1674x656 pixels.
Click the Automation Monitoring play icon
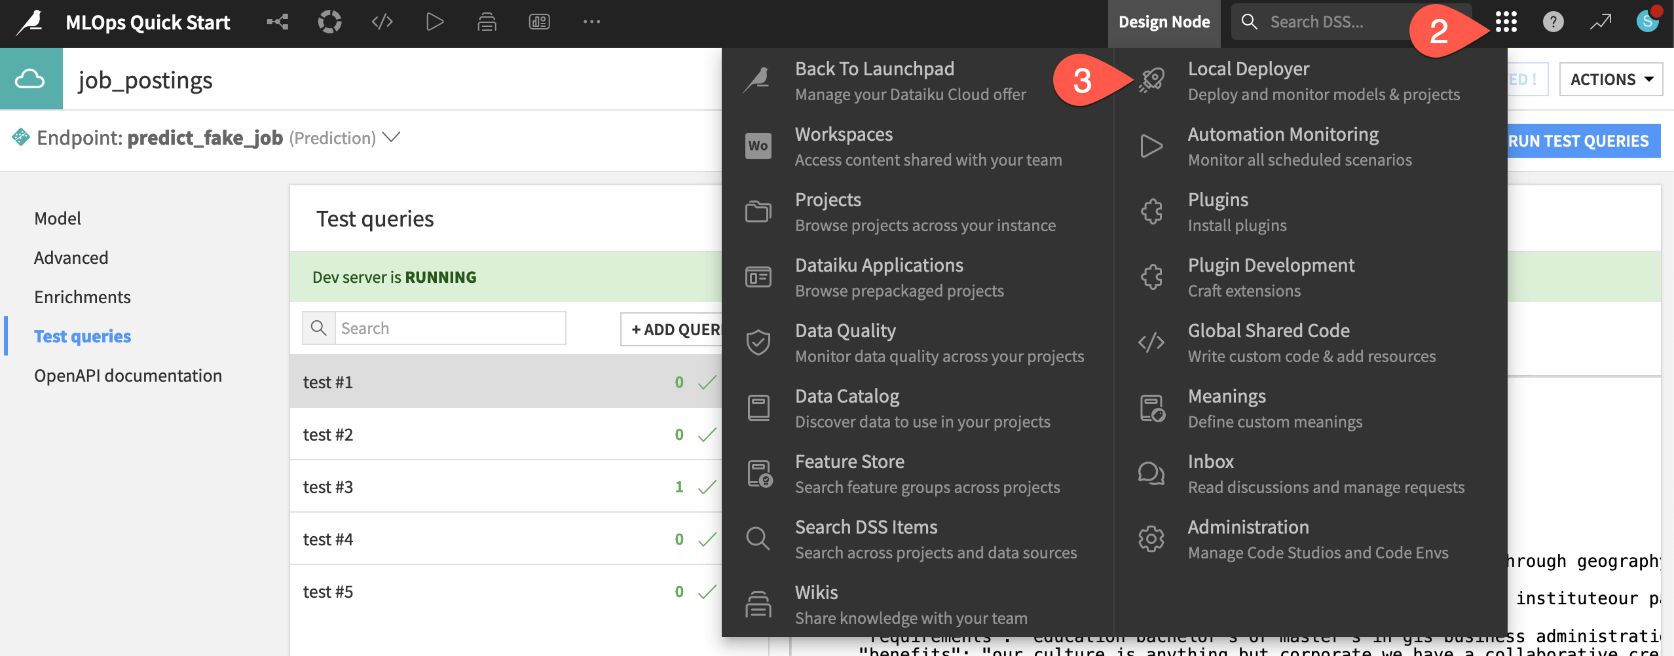1151,146
